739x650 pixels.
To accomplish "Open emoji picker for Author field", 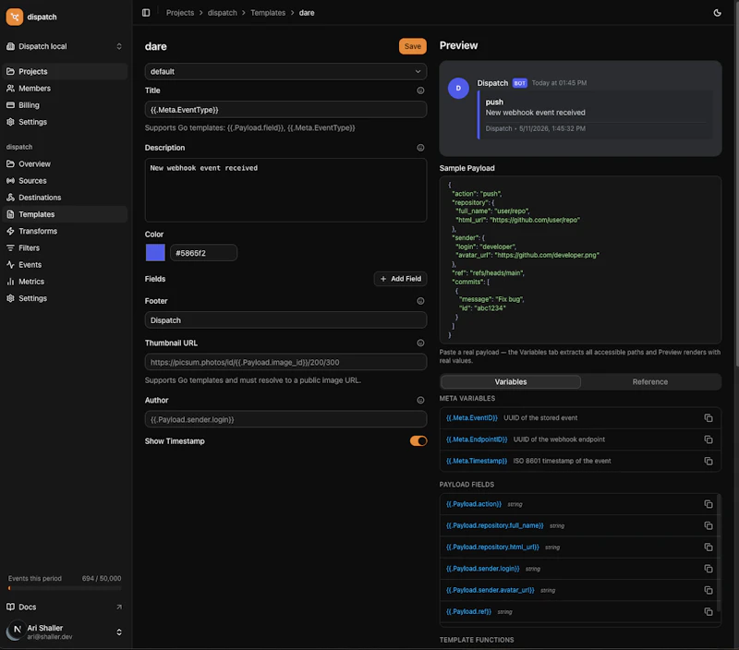I will [x=420, y=401].
